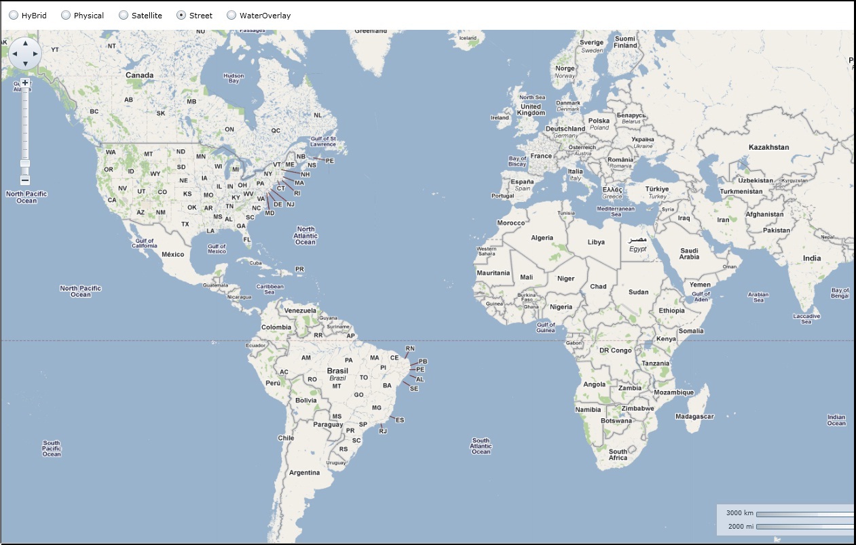Pan the map up with the arrow
The height and width of the screenshot is (545, 856).
click(x=25, y=43)
